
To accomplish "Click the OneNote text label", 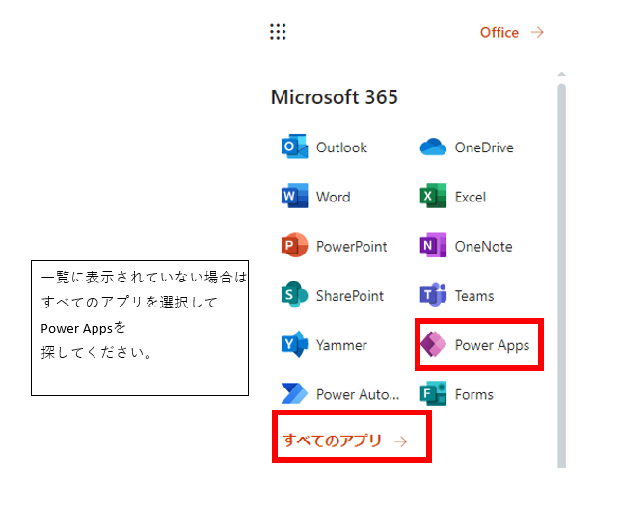I will coord(484,247).
